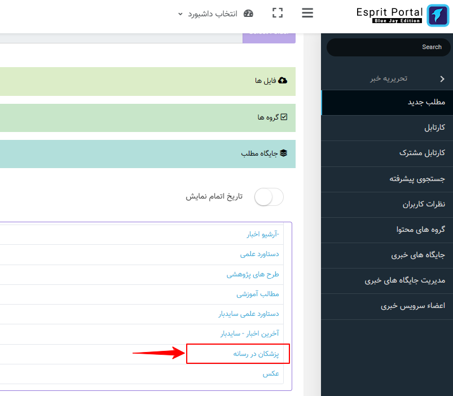Open اعضاء سرویس خبری sidebar item
Image resolution: width=453 pixels, height=396 pixels.
pyautogui.click(x=387, y=306)
